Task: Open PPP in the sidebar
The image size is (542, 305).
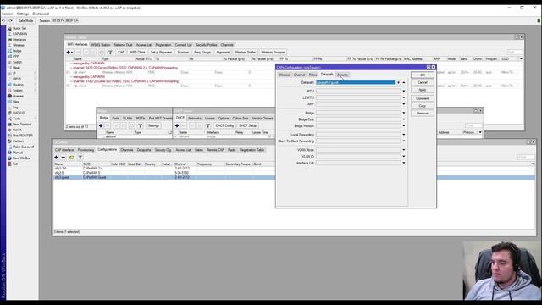Action: [15, 57]
